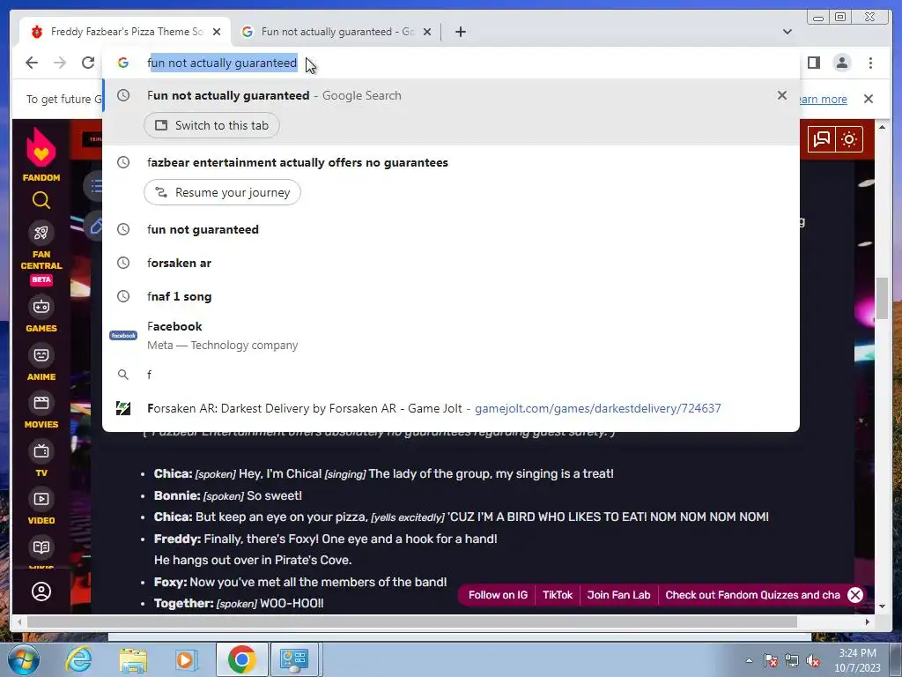Open the Chrome profile avatar
Screen dimensions: 902x677
point(841,63)
